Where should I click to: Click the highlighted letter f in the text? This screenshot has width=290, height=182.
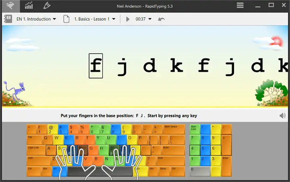coord(96,66)
